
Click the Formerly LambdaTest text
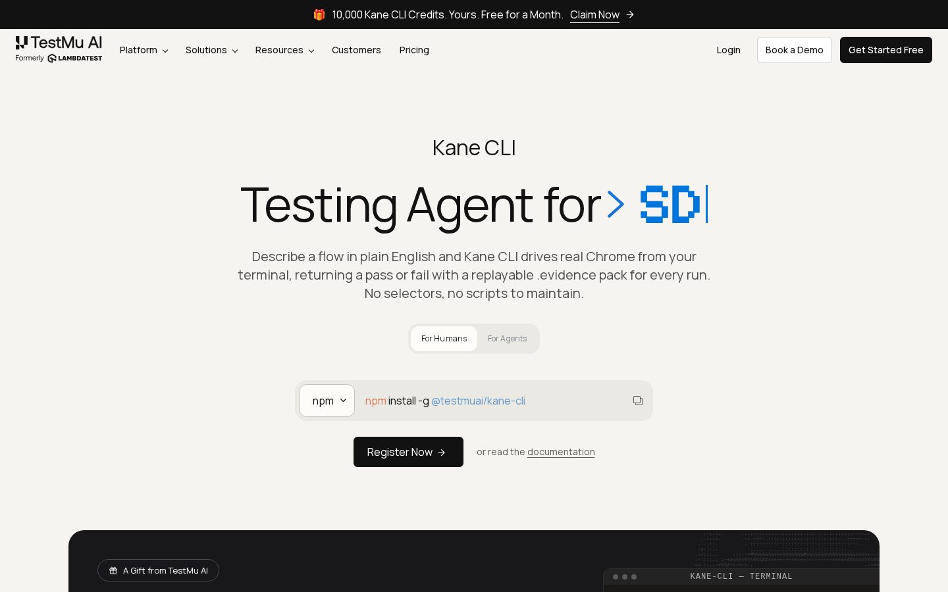point(59,58)
